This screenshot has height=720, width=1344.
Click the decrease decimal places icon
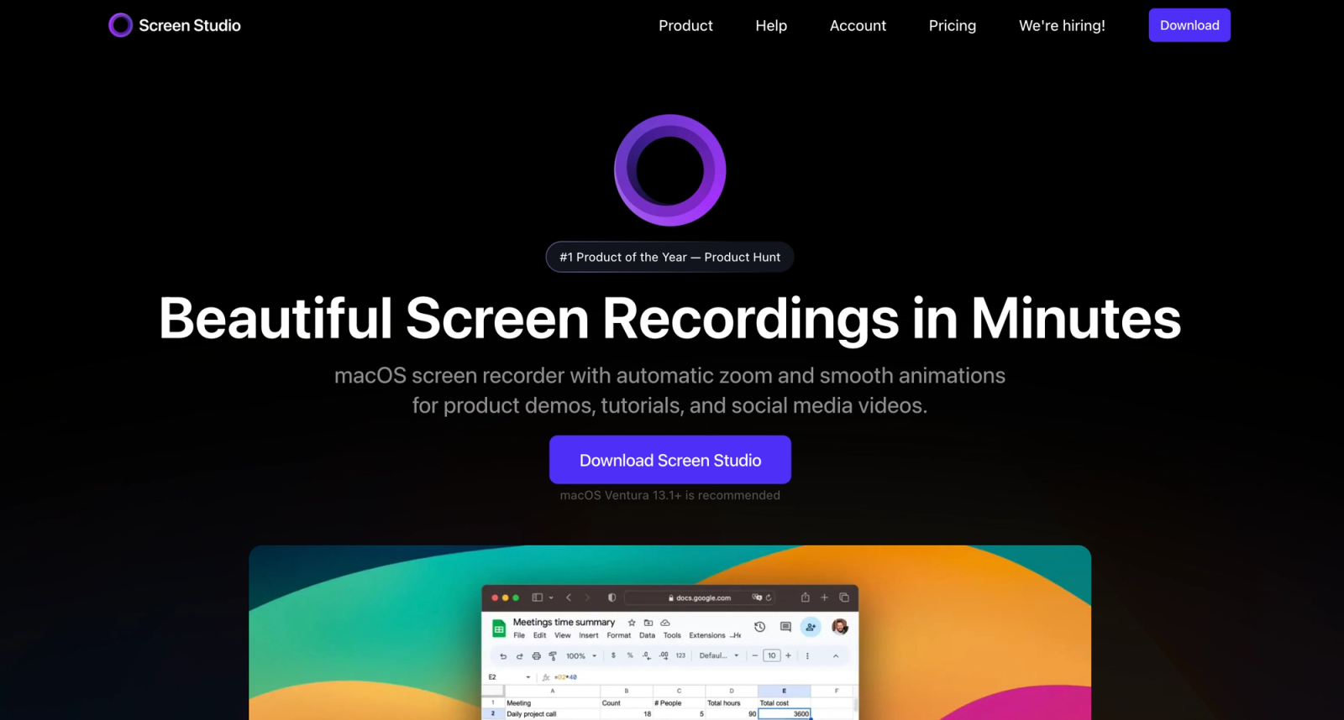[x=646, y=655]
